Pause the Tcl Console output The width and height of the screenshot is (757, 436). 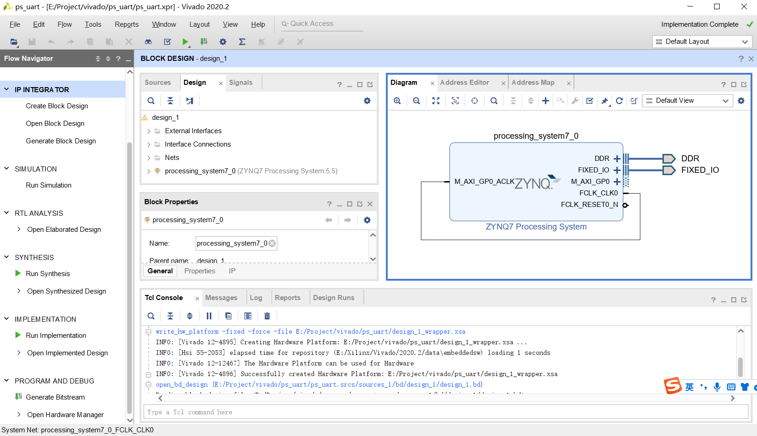[x=209, y=316]
